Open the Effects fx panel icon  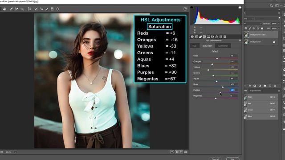click(x=217, y=36)
